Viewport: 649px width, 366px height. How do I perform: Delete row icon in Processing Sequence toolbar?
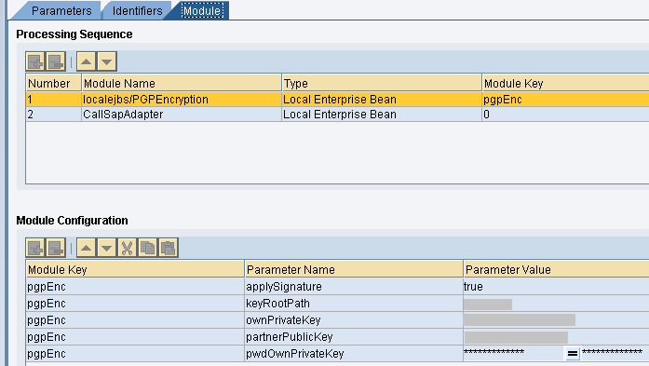56,61
